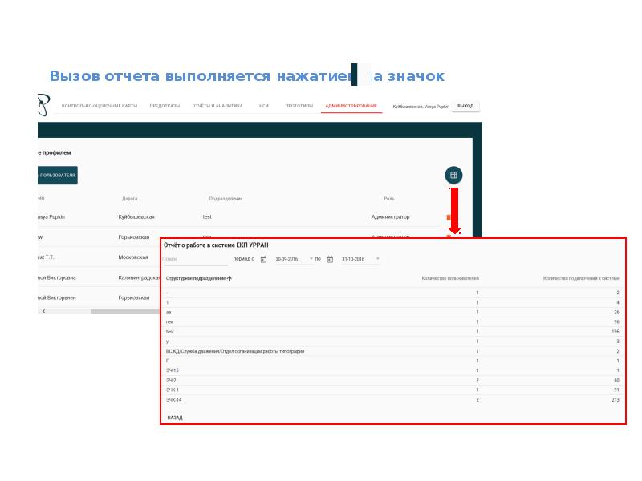This screenshot has width=642, height=481.
Task: Switch to ОТЧЁТЫ И АНАЛИТИКА tab
Action: (217, 106)
